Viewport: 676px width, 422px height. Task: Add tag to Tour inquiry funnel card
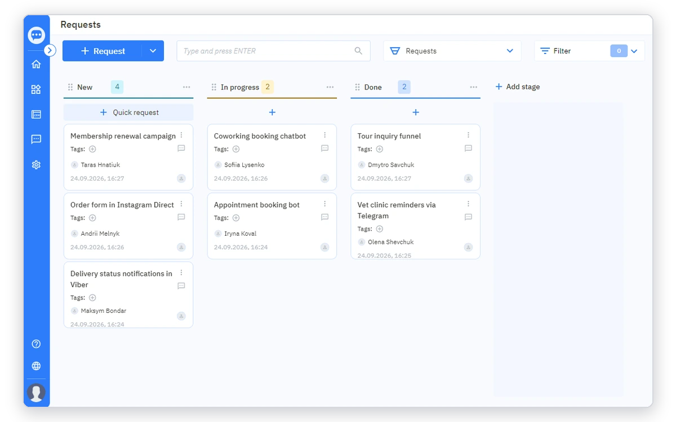380,149
